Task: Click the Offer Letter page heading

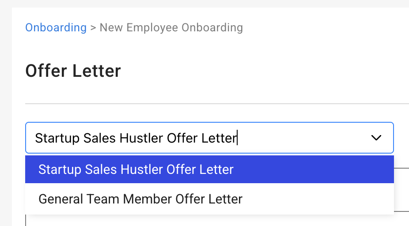Action: click(x=73, y=71)
